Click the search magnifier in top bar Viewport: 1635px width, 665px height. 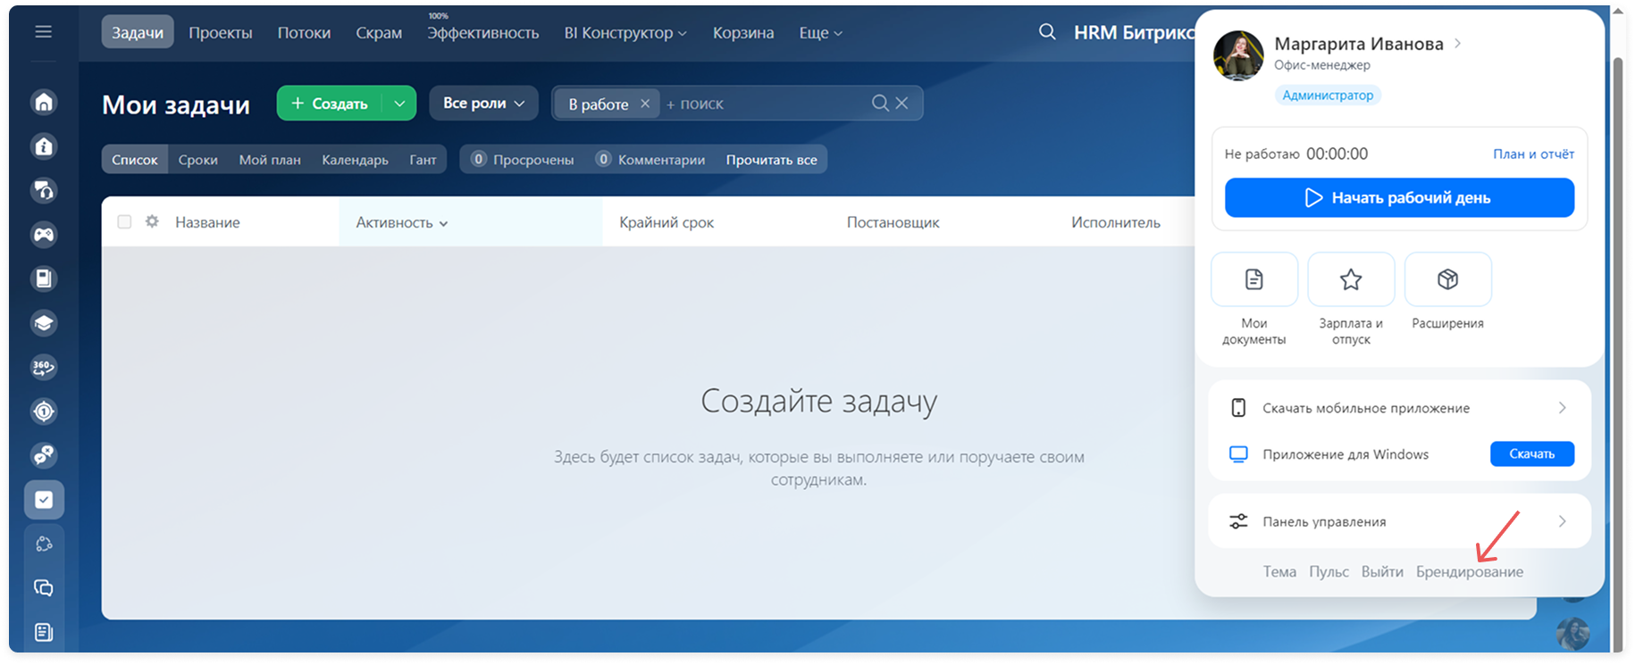(1047, 33)
